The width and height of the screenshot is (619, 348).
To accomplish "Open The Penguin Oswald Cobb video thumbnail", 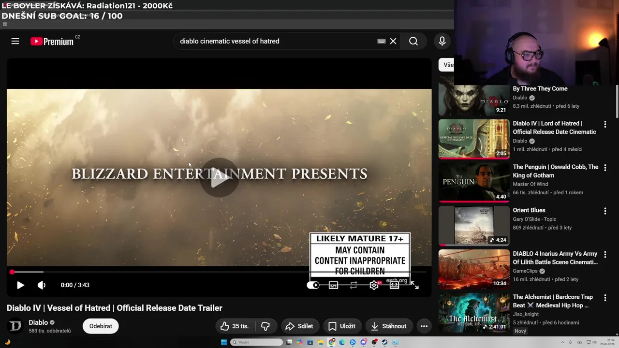I will tap(474, 182).
